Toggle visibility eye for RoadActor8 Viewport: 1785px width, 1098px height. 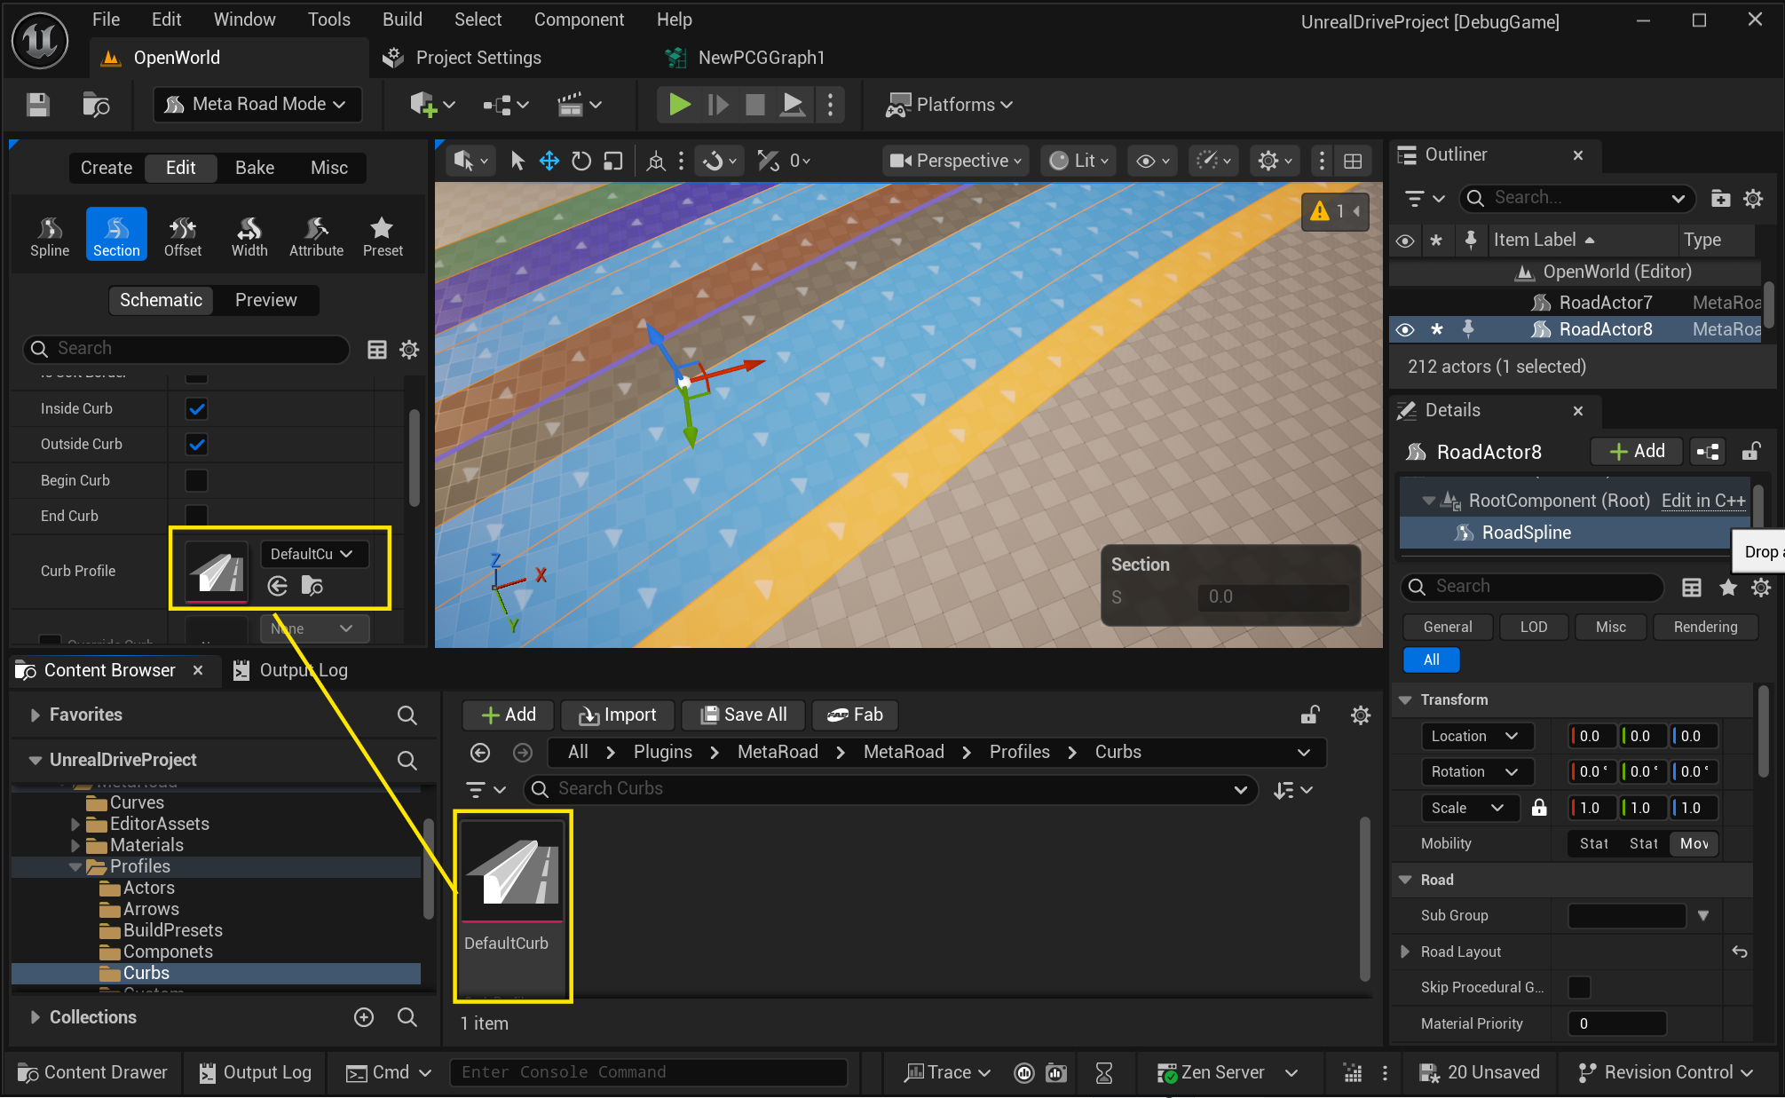(x=1404, y=329)
